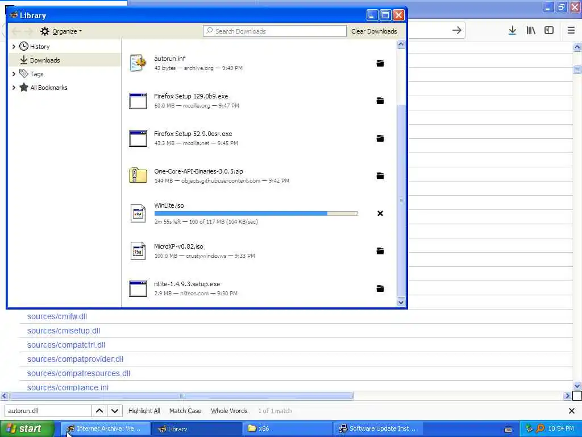
Task: Click the browser page horizontal scrollbar thumb
Action: click(x=182, y=396)
